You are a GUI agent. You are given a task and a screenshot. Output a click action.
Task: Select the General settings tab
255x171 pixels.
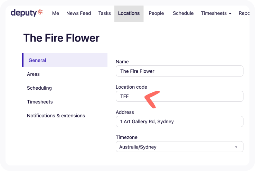65,60
